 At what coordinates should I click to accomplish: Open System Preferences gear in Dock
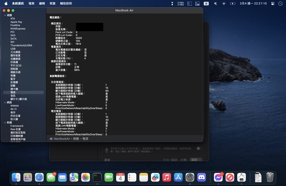(x=190, y=177)
